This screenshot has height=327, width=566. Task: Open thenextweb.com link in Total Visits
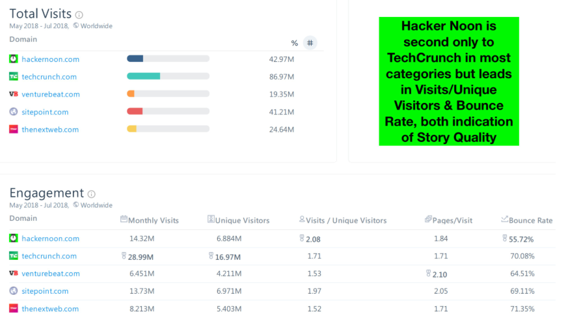point(50,130)
